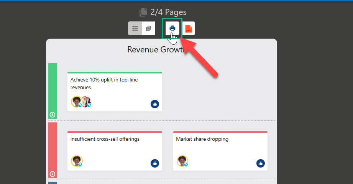Click avatar on 'Market share dropping' card
The height and width of the screenshot is (184, 353).
[182, 161]
